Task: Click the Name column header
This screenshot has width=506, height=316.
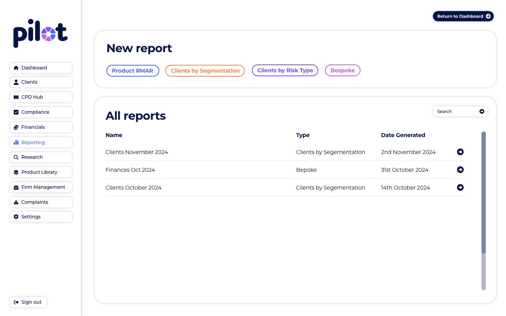Action: tap(114, 135)
